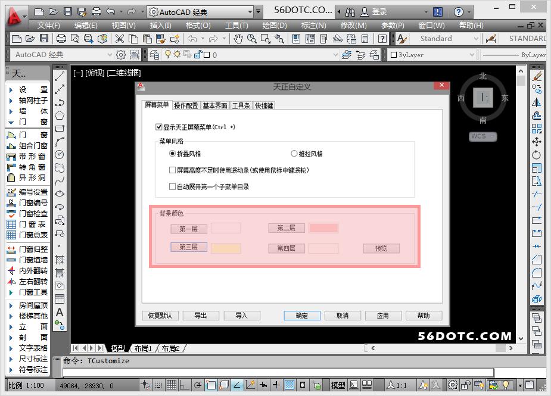This screenshot has width=551, height=396.
Task: Open the 绘图(D) menu
Action: (x=275, y=25)
